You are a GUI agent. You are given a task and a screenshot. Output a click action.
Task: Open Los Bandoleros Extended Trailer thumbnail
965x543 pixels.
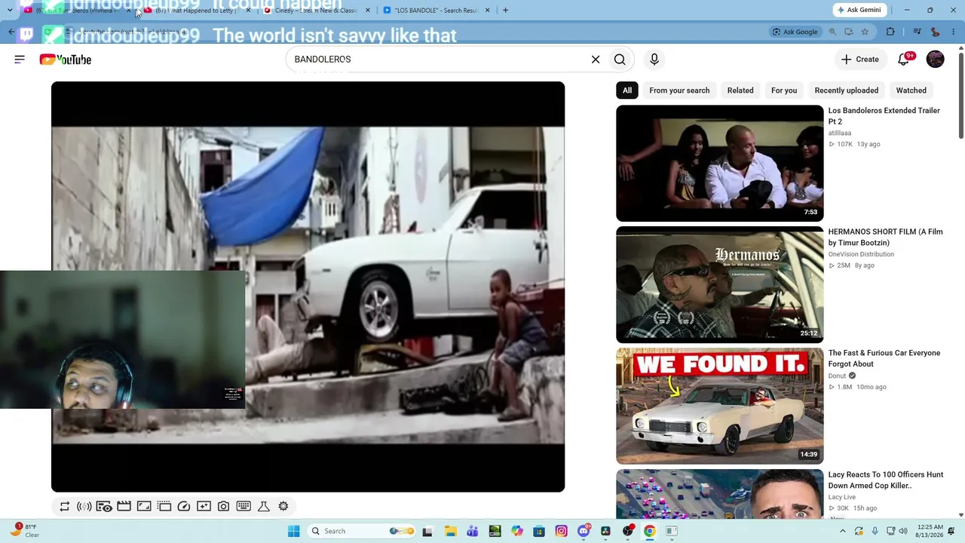pos(719,163)
